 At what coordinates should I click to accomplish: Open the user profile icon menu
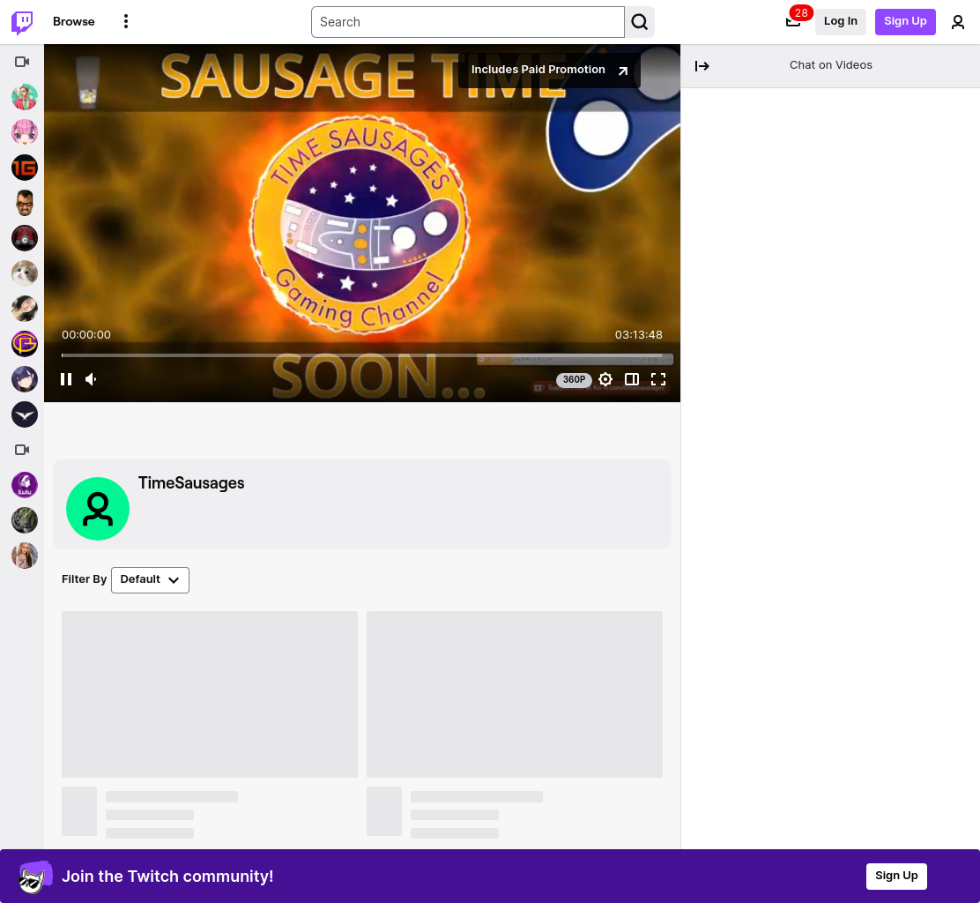click(957, 22)
